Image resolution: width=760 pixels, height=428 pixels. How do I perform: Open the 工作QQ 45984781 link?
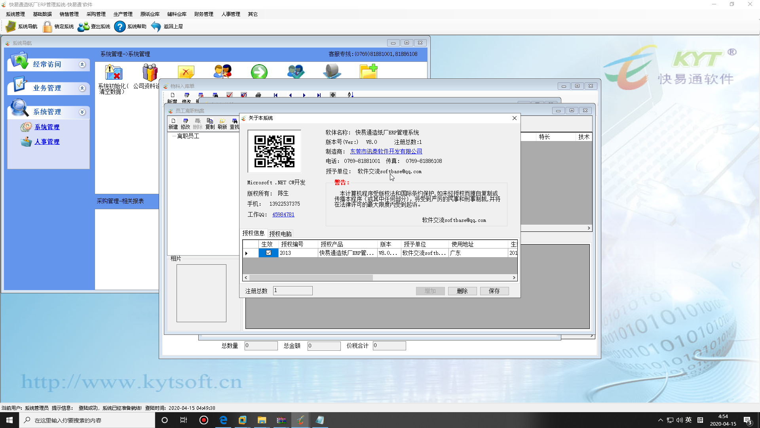pyautogui.click(x=283, y=214)
